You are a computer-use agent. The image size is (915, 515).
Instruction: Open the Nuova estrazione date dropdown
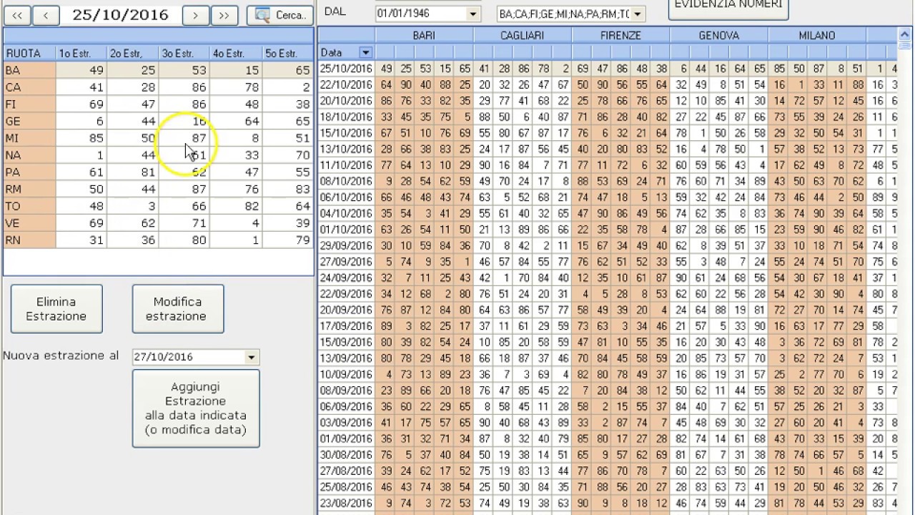pos(251,357)
